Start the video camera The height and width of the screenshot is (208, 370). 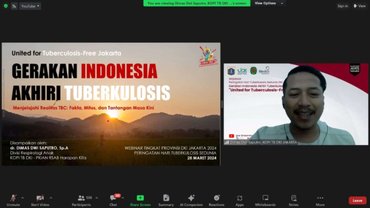tap(40, 200)
